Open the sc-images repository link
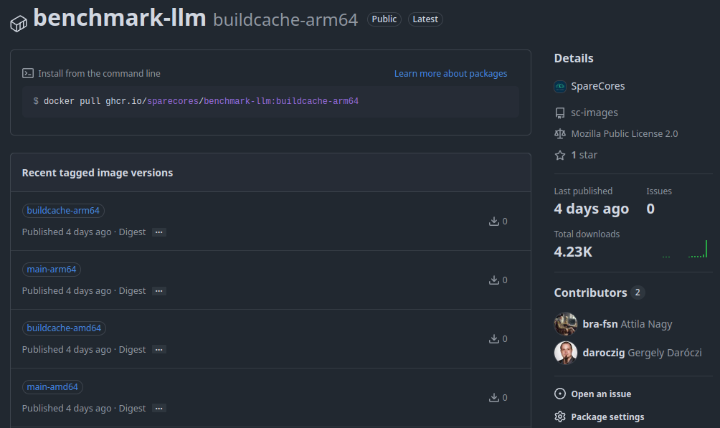720x428 pixels. coord(595,113)
